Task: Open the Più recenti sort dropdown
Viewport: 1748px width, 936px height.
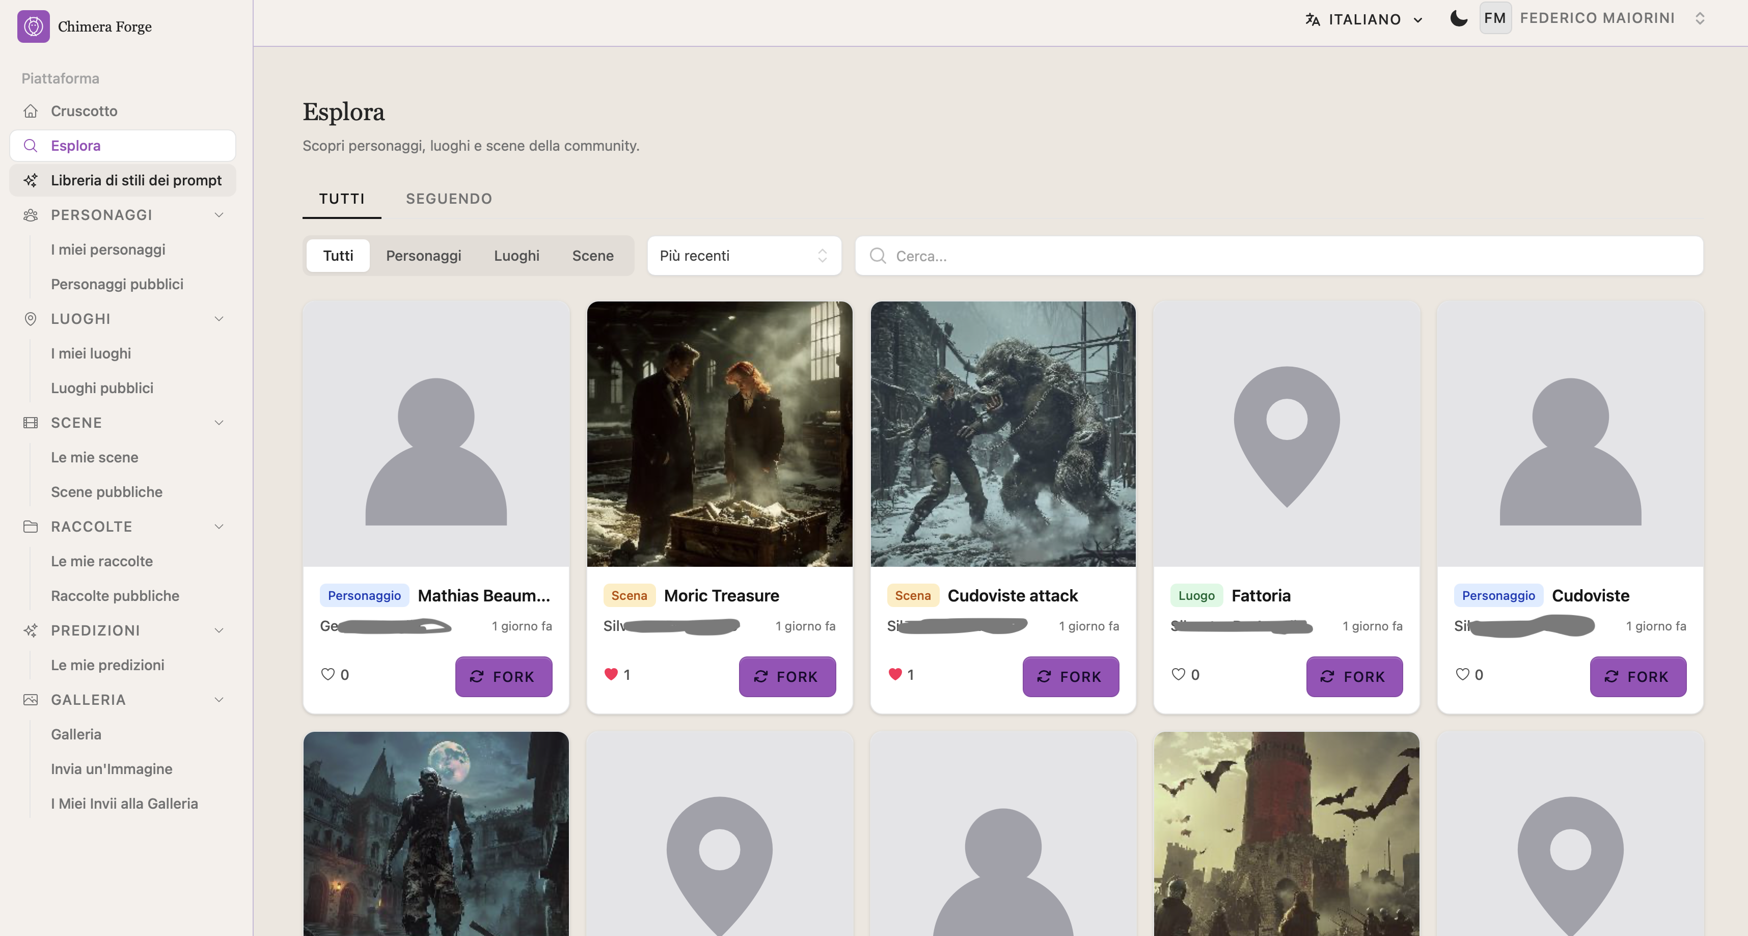Action: (x=745, y=255)
